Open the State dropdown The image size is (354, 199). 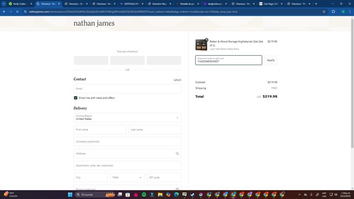point(127,177)
